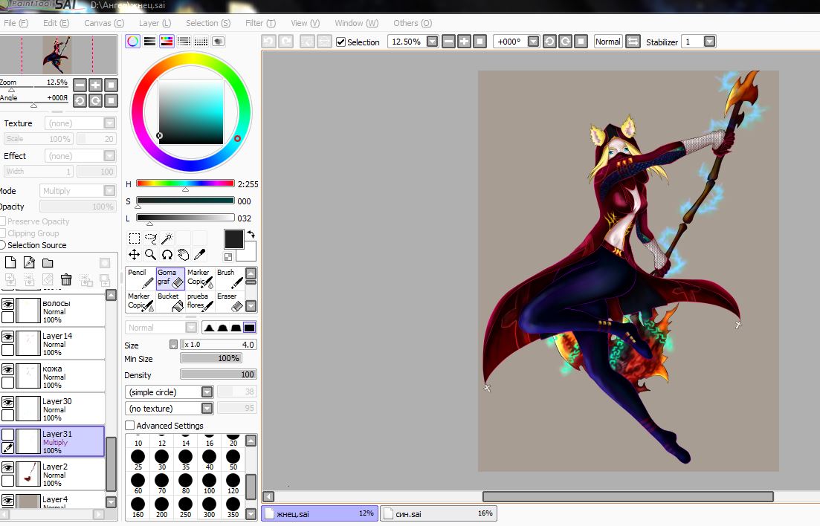Select the Eraser tool
The height and width of the screenshot is (526, 820).
[230, 302]
